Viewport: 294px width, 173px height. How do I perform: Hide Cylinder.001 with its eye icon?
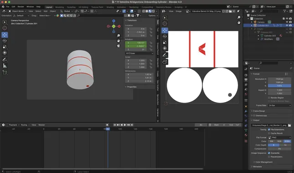287,25
